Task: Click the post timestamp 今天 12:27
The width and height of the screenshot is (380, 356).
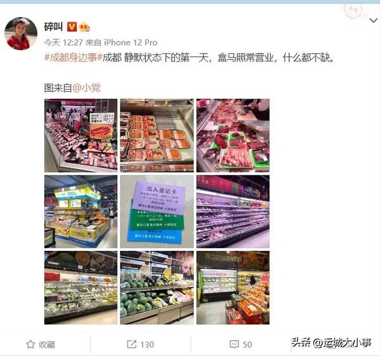Action: pos(63,42)
